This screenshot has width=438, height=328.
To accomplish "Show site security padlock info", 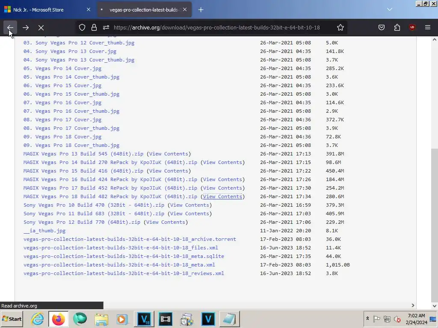I will [x=94, y=27].
